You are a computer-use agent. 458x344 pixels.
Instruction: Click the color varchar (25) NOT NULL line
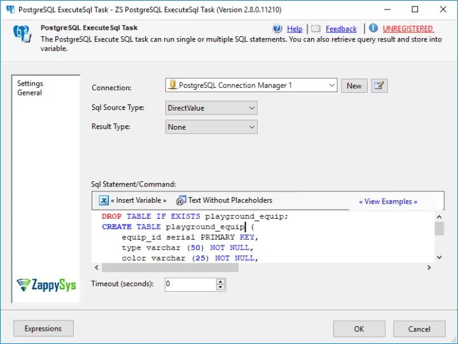(x=190, y=258)
